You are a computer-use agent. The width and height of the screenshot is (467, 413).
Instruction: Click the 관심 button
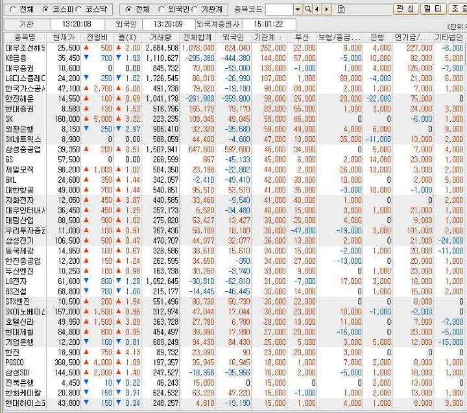pos(405,8)
